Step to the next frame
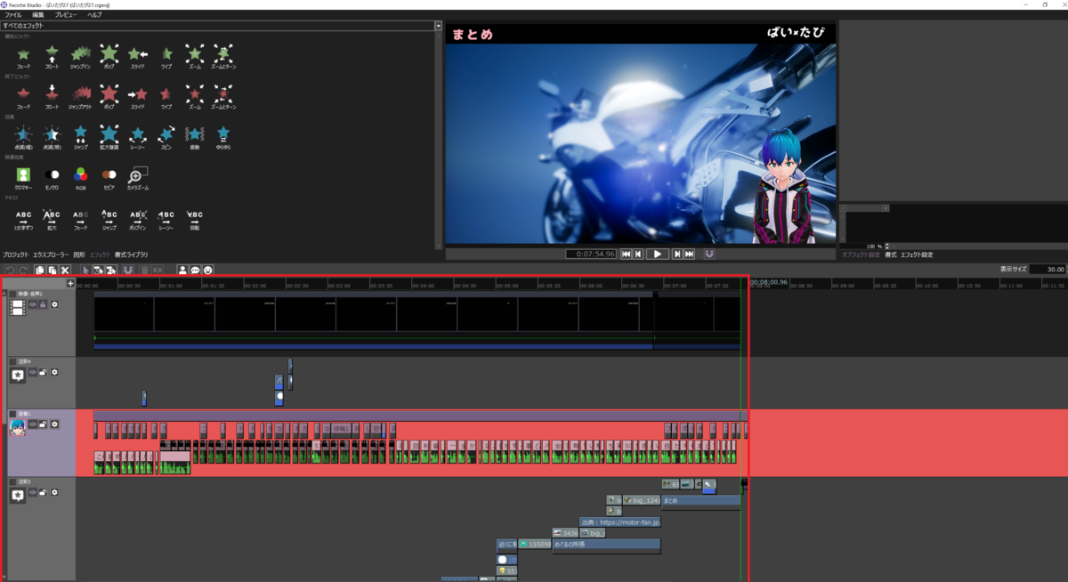Image resolution: width=1068 pixels, height=582 pixels. pyautogui.click(x=676, y=254)
